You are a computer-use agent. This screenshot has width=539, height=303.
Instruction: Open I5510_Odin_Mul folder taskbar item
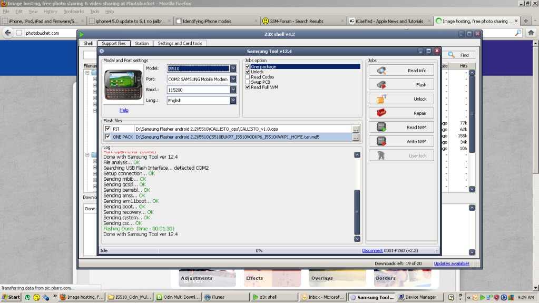130,297
